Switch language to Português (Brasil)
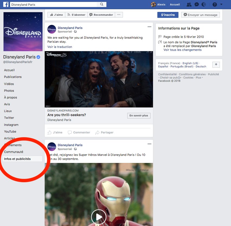 coord(182,66)
